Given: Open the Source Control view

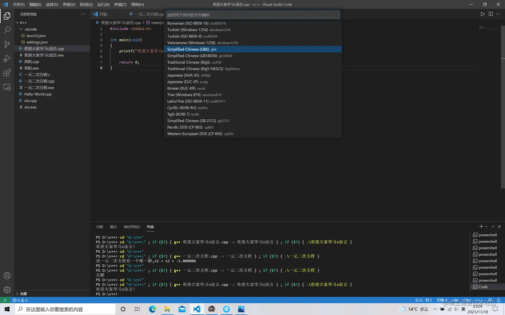Looking at the screenshot, I should [x=7, y=44].
